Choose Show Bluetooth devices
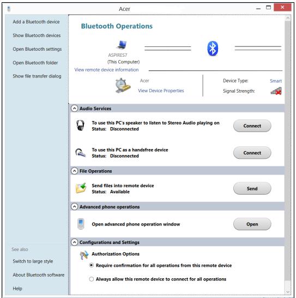This screenshot has width=296, height=298. point(37,35)
